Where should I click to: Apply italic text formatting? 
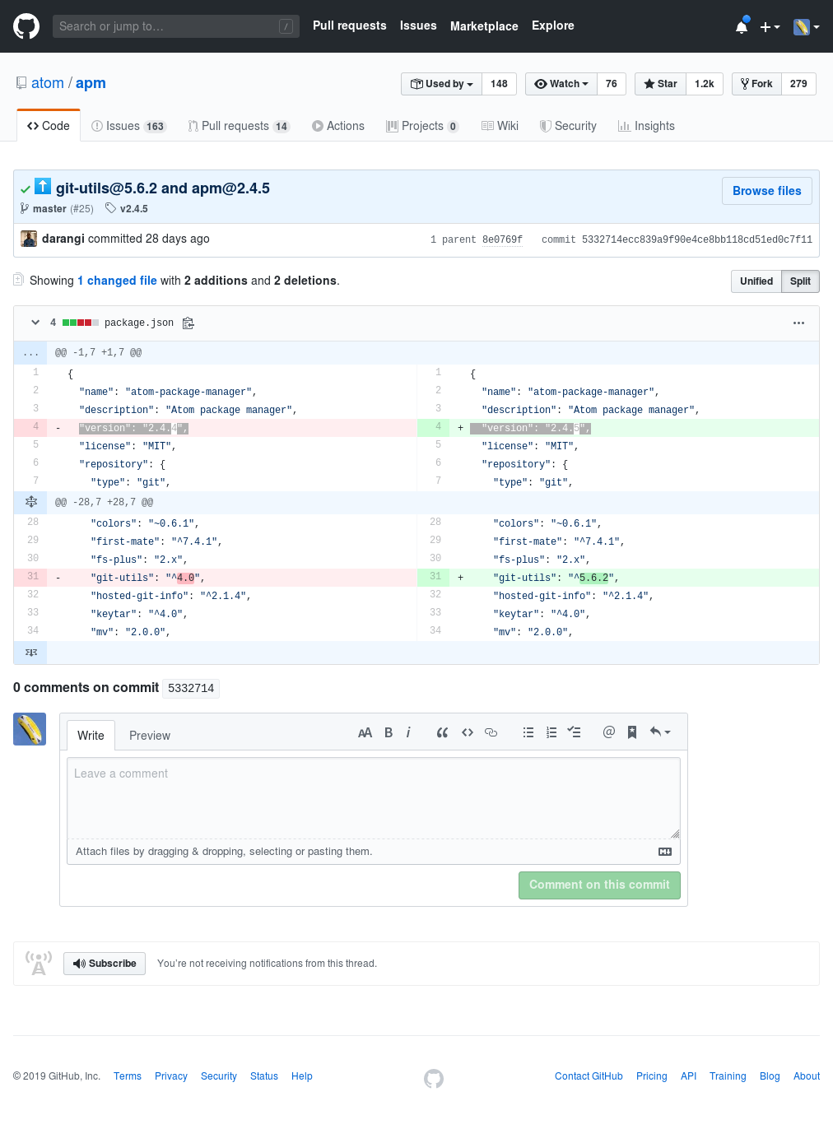pos(408,732)
